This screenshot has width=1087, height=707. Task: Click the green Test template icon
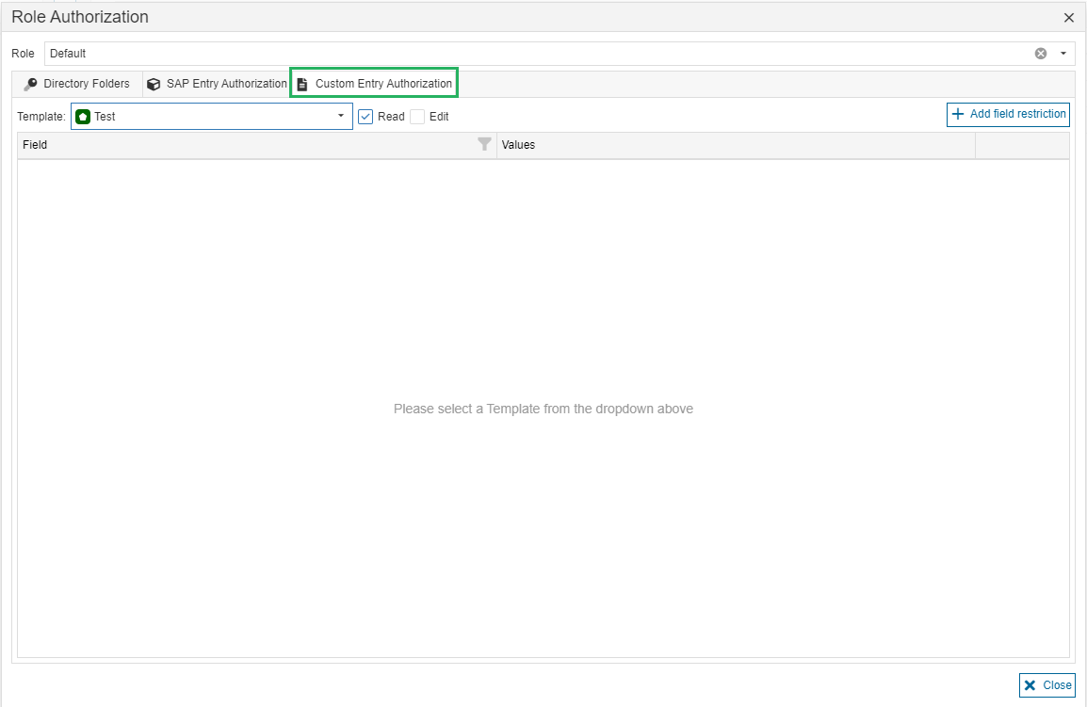(83, 117)
